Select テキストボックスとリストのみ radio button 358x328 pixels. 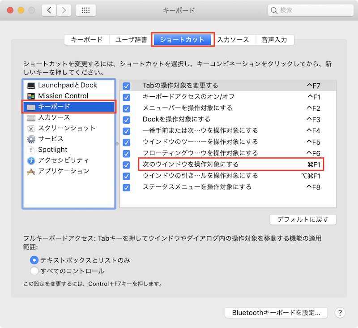tap(34, 260)
